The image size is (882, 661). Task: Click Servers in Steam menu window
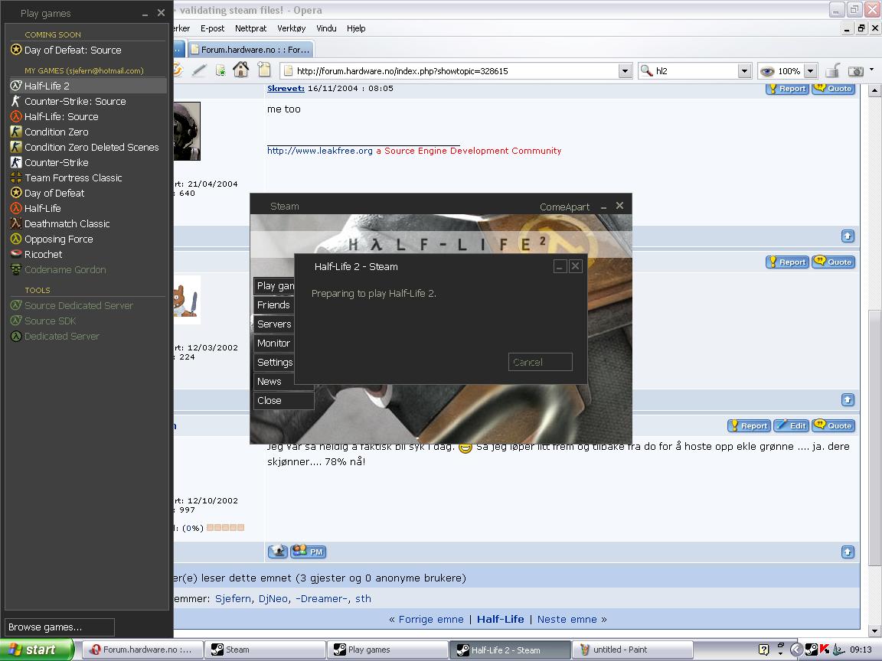pos(274,324)
